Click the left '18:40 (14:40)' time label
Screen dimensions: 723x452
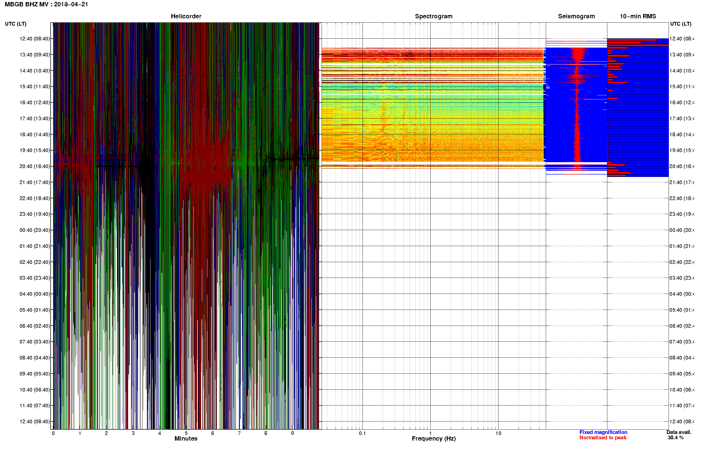35,134
